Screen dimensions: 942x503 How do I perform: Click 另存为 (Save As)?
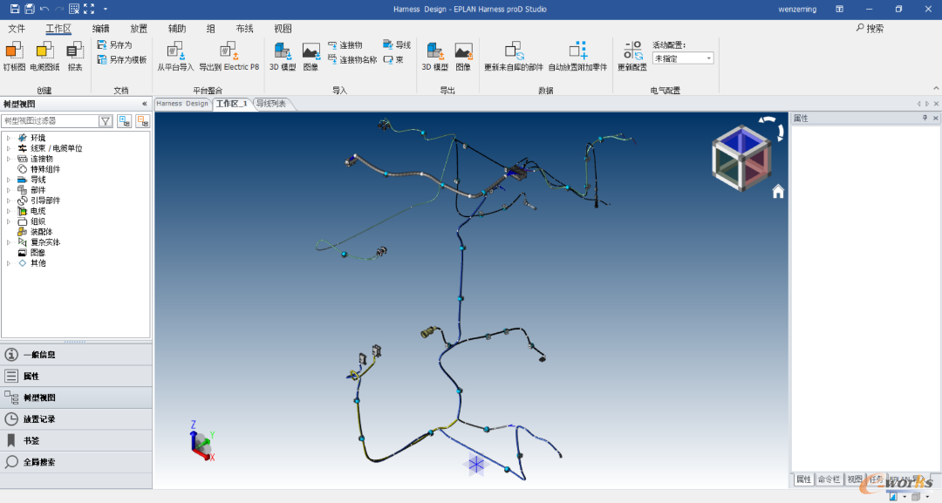point(115,45)
